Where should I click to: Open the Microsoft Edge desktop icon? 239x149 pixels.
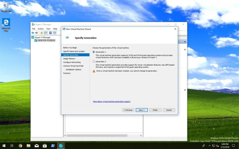click(6, 25)
